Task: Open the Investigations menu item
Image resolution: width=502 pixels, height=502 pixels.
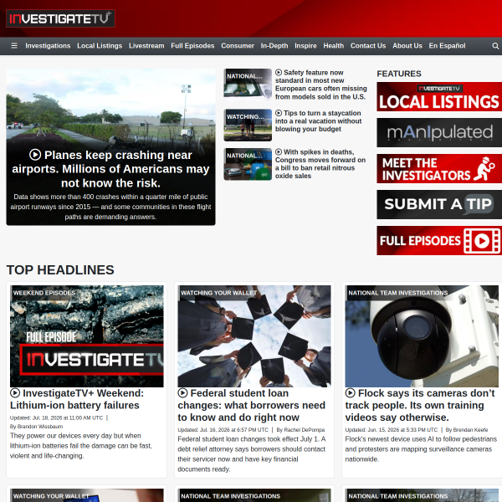Action: click(x=48, y=46)
